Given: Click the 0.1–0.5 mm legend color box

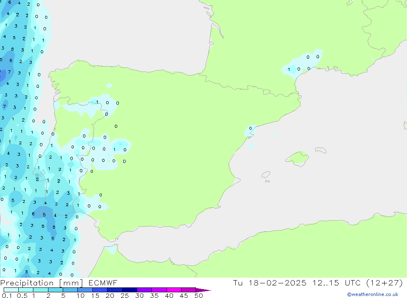Looking at the screenshot, I should pos(11,290).
